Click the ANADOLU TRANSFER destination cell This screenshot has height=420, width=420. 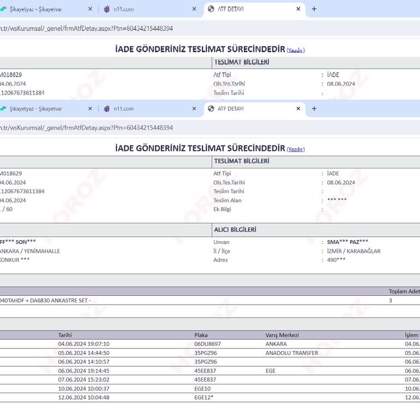[x=291, y=353]
